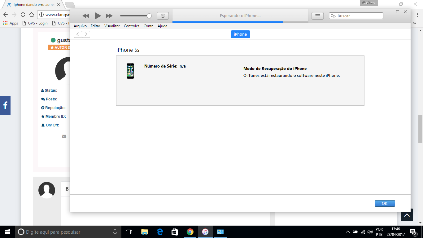Click the microphone icon in taskbar search

tap(115, 232)
